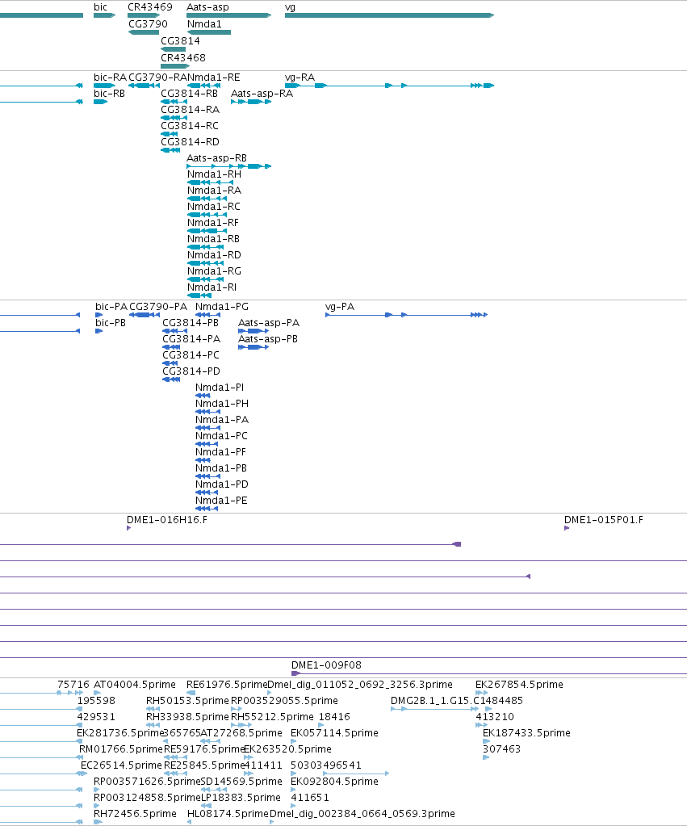
Task: Select the 'CG3814-RA' transcript label
Action: point(191,110)
